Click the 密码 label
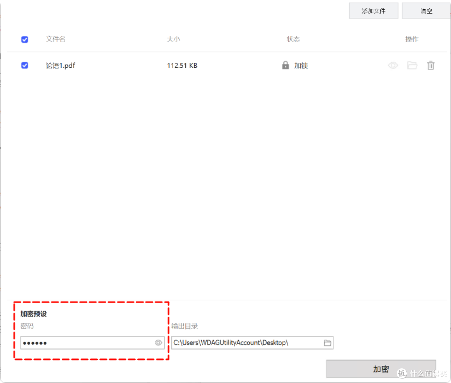This screenshot has height=383, width=451. [27, 326]
